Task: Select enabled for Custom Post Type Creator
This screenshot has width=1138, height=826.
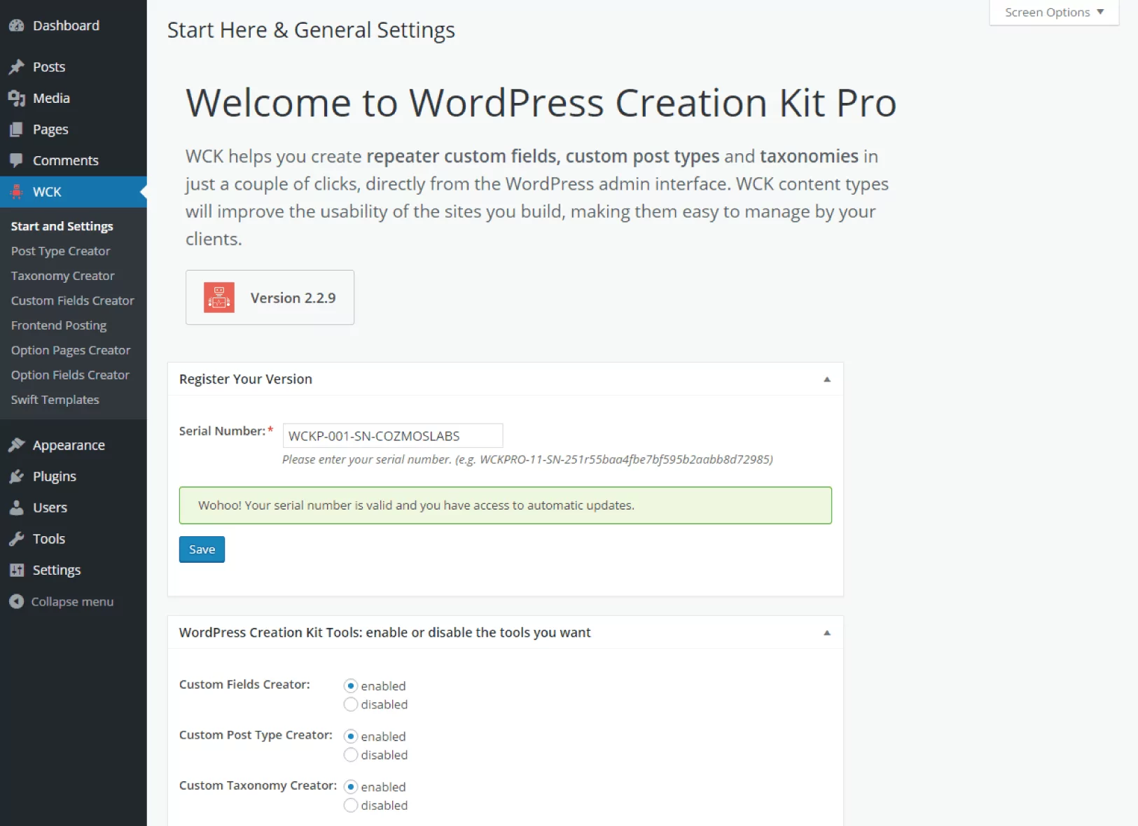Action: point(351,736)
